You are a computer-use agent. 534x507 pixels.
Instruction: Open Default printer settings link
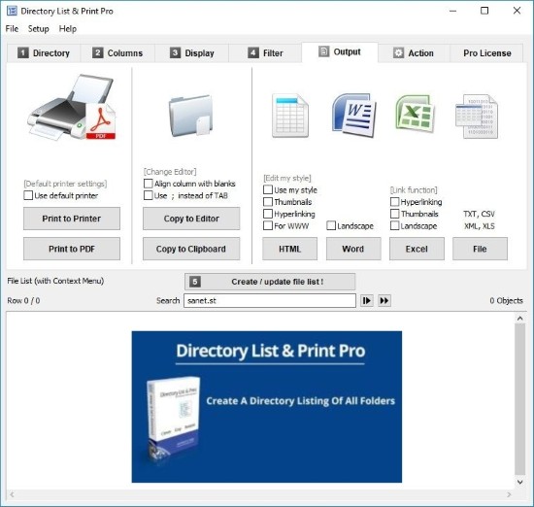(65, 184)
